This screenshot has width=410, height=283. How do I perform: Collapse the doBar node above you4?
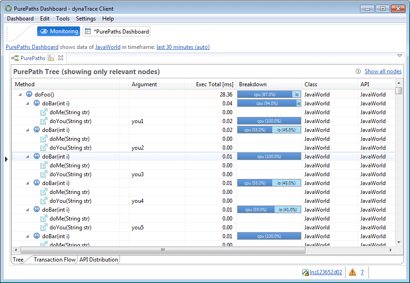click(x=28, y=183)
